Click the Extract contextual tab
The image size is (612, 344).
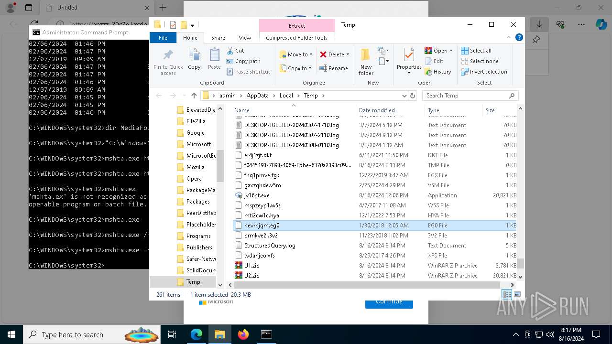coord(297,26)
